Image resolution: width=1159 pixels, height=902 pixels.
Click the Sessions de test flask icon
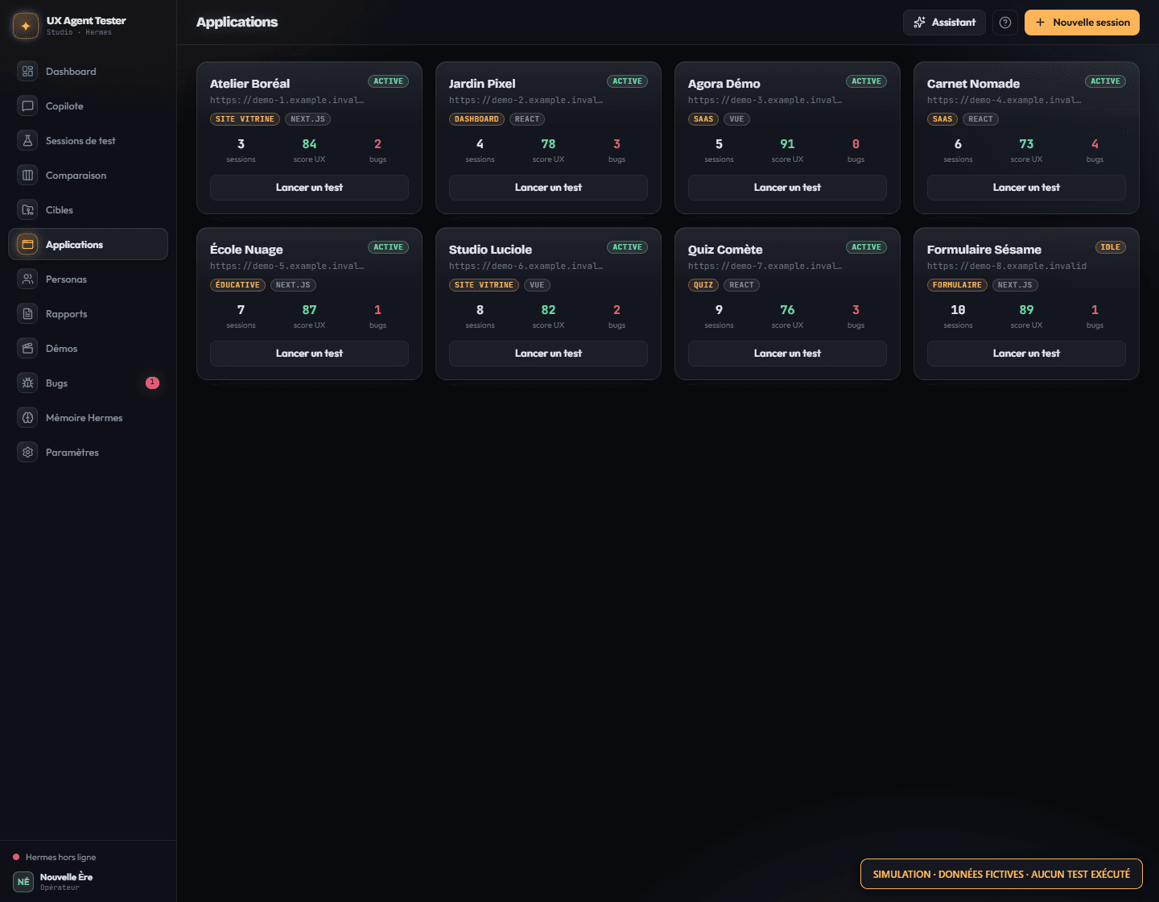[27, 140]
